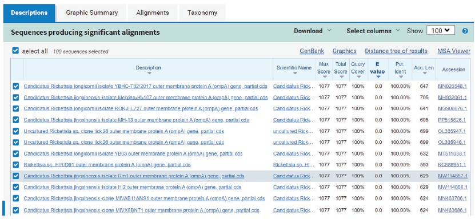Toggle checkbox for Rickettsia sp. HIR/D91 row
The image size is (475, 219).
point(16,165)
